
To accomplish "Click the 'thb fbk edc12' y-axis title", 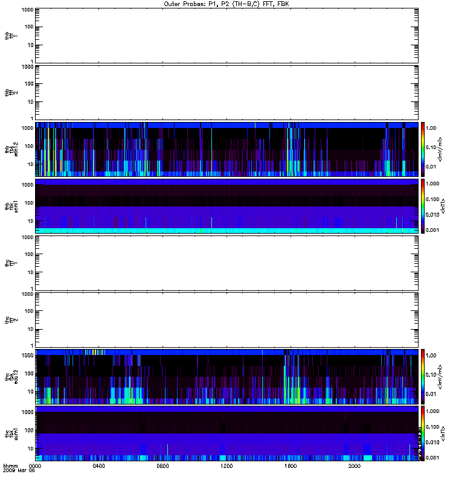I will [x=11, y=149].
